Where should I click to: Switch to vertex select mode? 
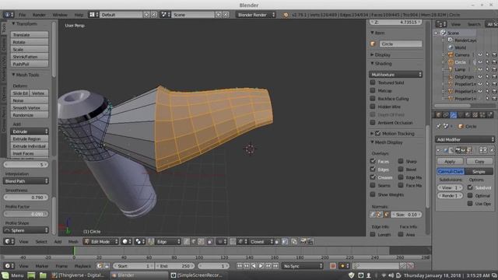[187, 242]
